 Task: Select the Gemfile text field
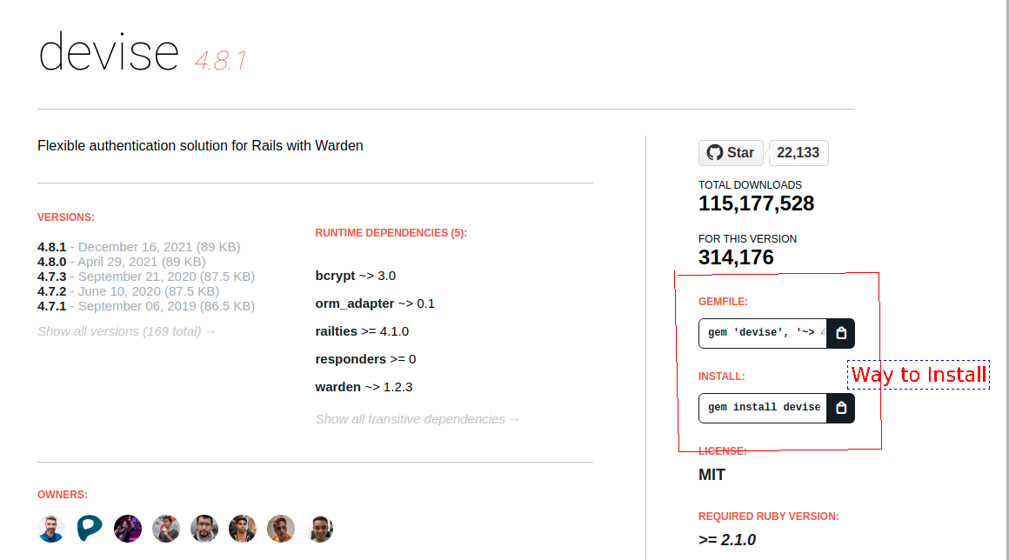(763, 333)
